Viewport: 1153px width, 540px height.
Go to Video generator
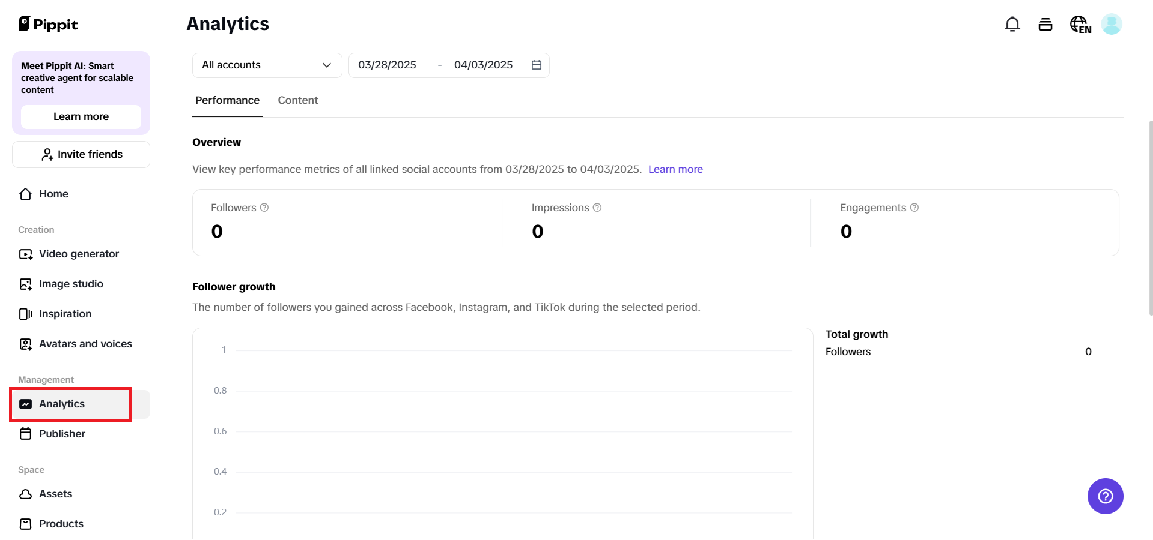(x=79, y=254)
